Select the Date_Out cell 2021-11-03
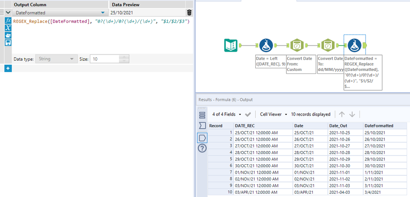 (x=345, y=185)
